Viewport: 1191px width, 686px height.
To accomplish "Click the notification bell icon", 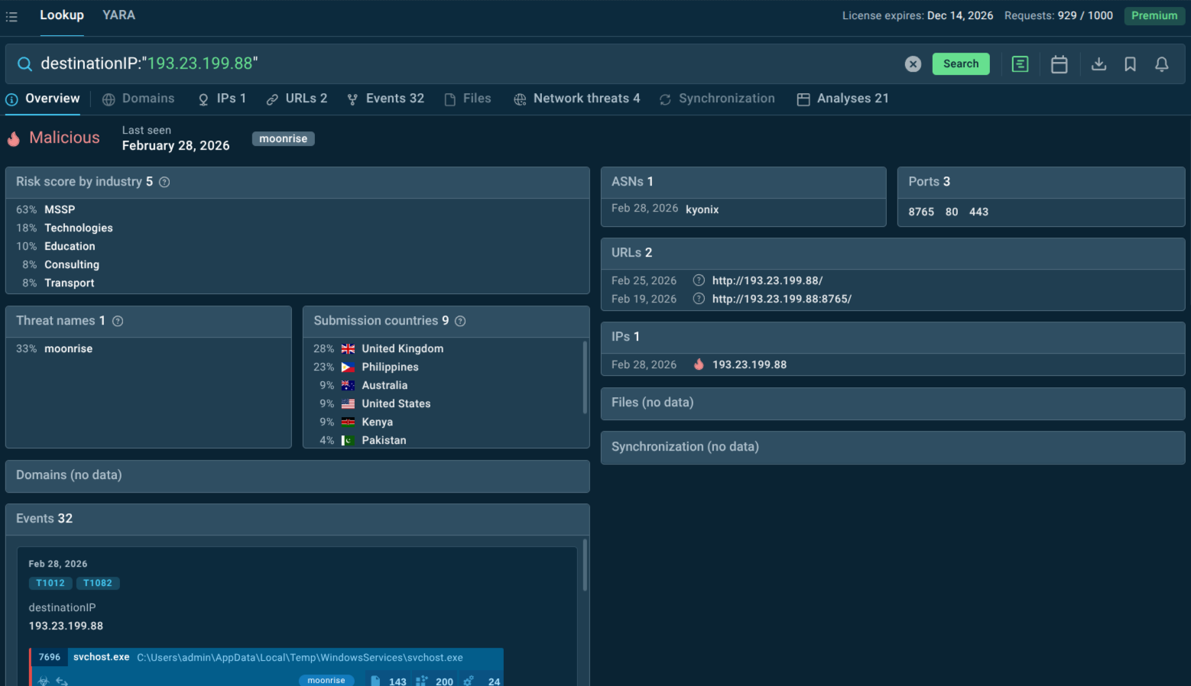I will pos(1161,64).
